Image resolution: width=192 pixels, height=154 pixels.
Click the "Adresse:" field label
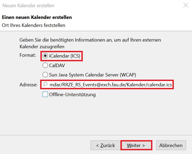pyautogui.click(x=28, y=85)
